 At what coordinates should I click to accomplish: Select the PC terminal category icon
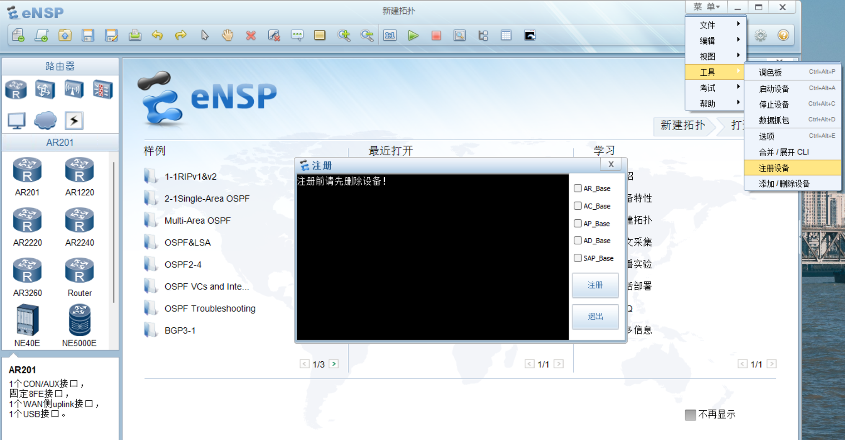16,121
